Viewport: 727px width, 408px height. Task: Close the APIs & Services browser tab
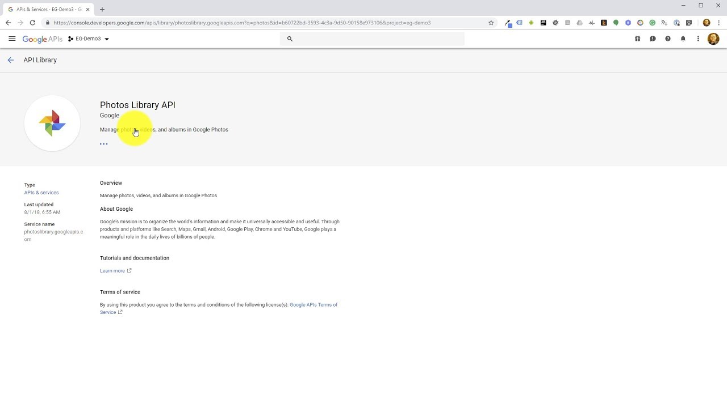[87, 9]
